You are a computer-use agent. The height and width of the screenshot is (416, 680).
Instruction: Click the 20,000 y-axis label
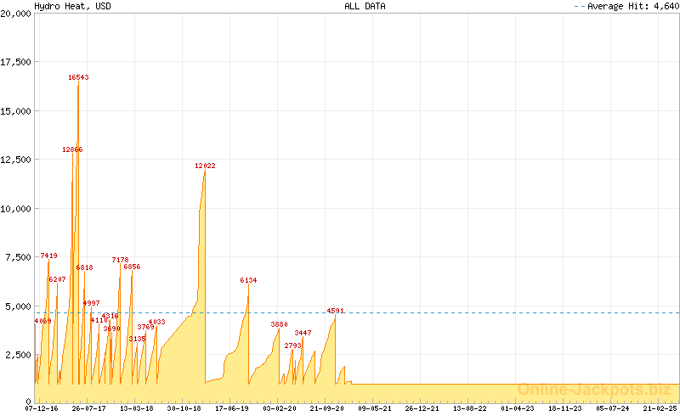15,14
